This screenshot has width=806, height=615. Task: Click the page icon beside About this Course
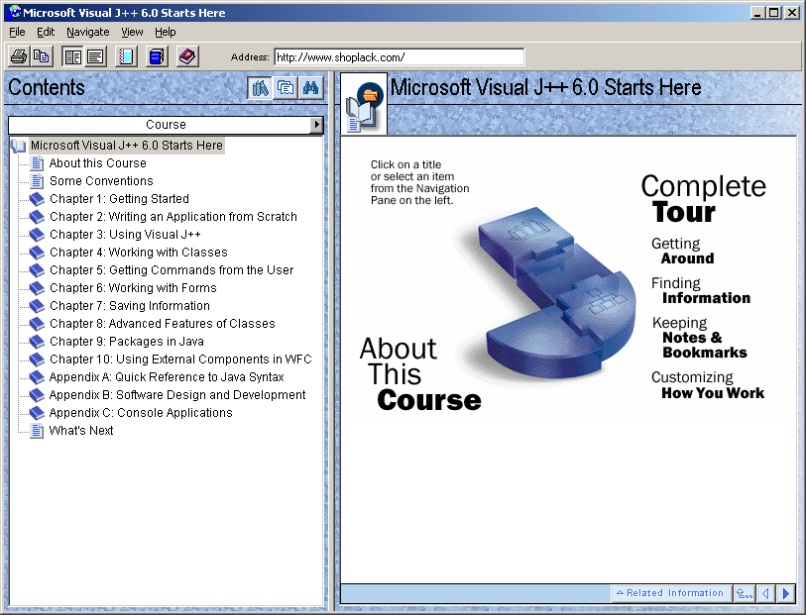tap(37, 163)
